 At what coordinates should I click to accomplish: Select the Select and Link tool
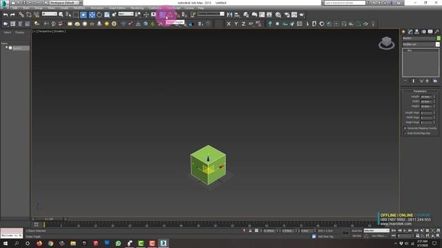pyautogui.click(x=21, y=14)
